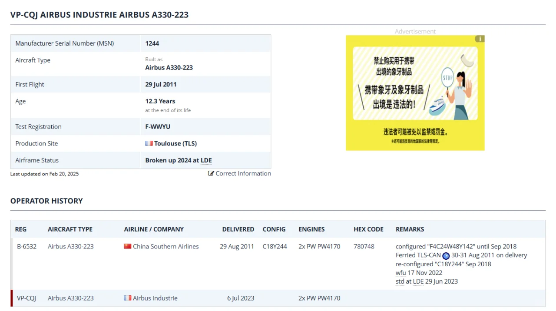The image size is (556, 311).
Task: Click the Last updated on Feb 20, 2025 note
Action: pos(45,174)
